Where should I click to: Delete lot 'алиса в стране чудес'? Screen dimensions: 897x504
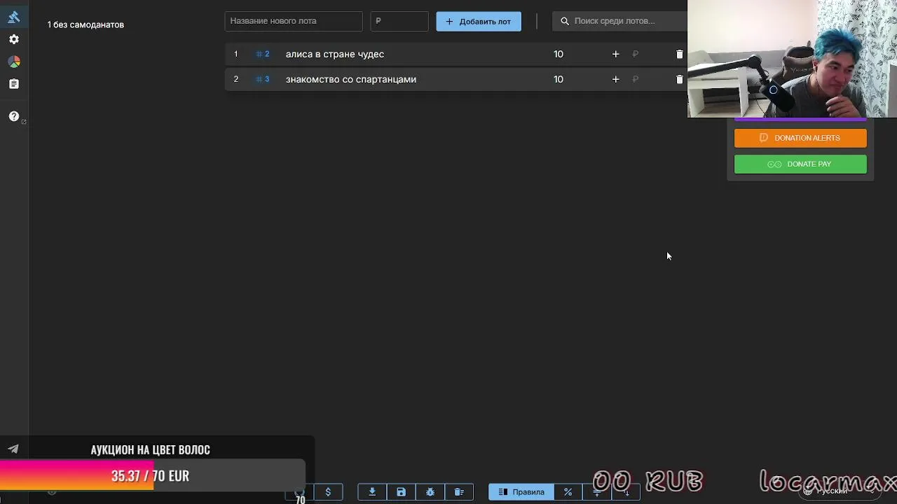pos(679,54)
